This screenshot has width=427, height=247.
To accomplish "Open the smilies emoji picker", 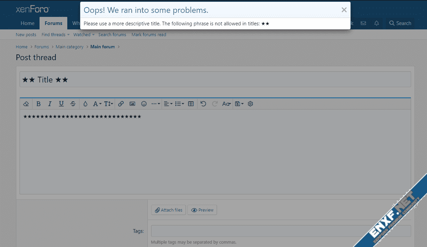I will click(x=144, y=104).
